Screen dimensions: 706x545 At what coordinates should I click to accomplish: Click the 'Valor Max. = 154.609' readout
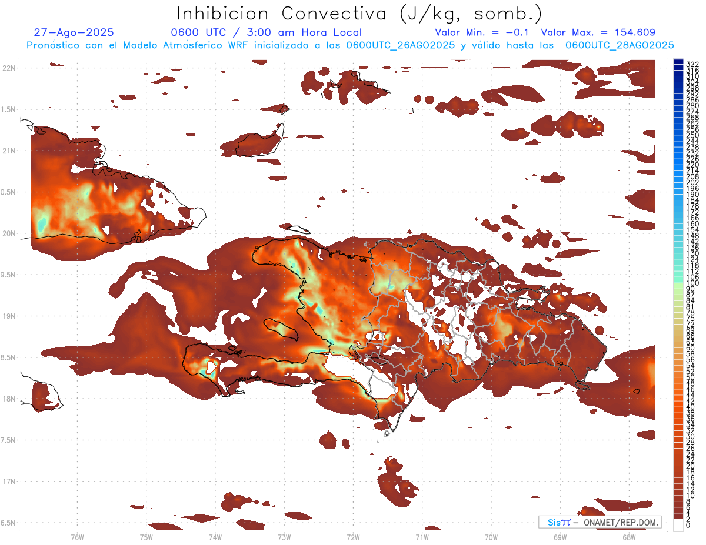coord(598,33)
